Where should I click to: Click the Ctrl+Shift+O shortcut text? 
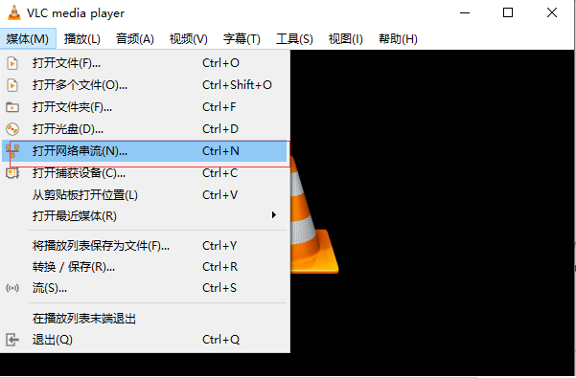pyautogui.click(x=238, y=85)
